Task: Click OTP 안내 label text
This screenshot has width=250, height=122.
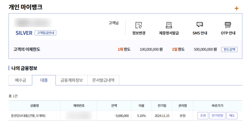Action: 228,33
